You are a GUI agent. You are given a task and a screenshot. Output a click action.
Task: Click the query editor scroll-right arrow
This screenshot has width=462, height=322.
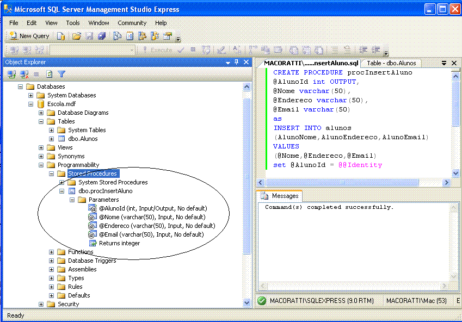click(x=446, y=183)
